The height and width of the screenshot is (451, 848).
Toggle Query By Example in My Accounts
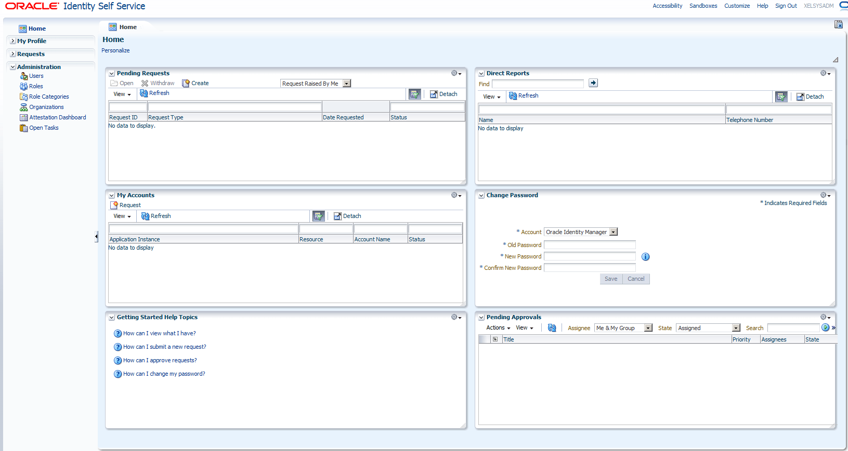319,216
